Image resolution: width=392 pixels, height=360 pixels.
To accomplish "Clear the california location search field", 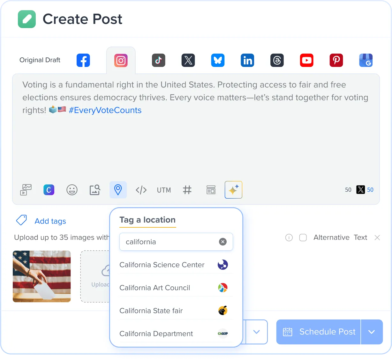I will pos(223,242).
